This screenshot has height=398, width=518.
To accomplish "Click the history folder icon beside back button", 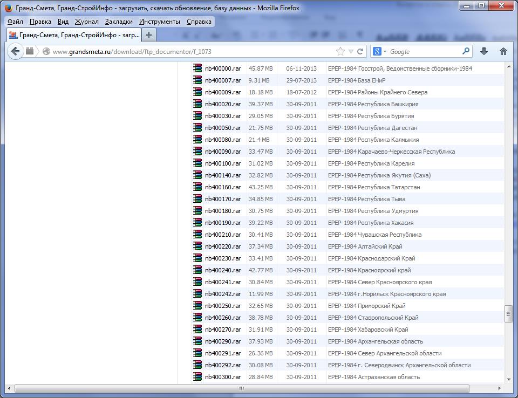I will point(30,51).
